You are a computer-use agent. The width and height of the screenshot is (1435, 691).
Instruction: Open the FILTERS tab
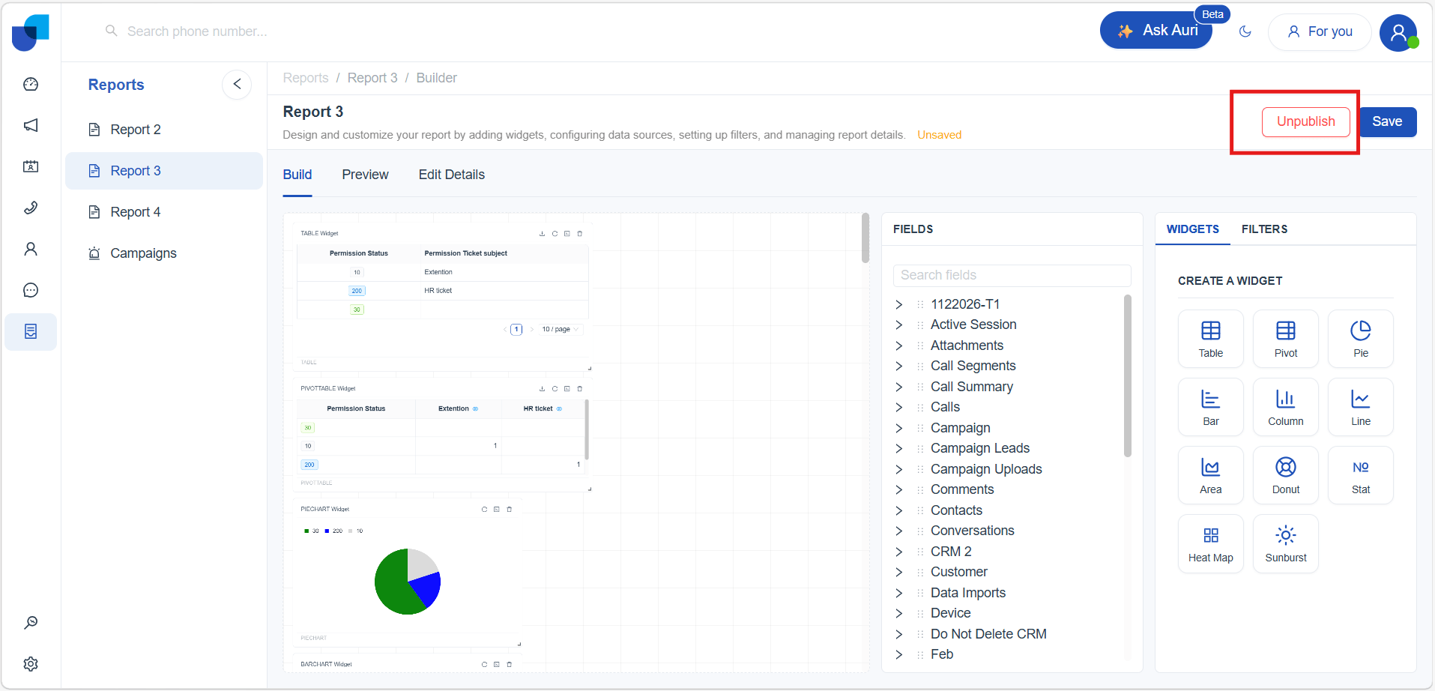(x=1264, y=229)
